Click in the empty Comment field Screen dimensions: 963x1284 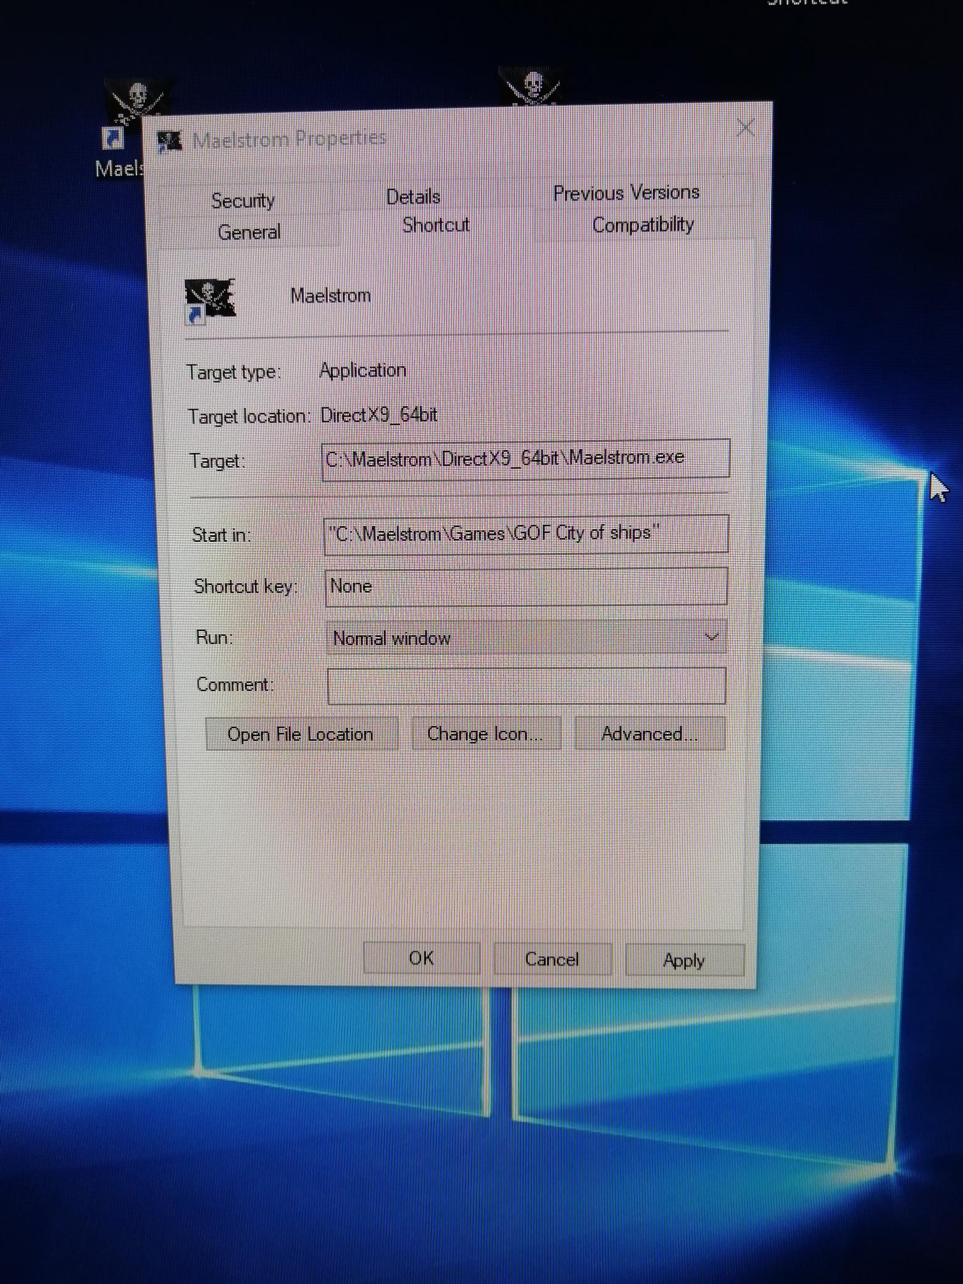coord(526,686)
